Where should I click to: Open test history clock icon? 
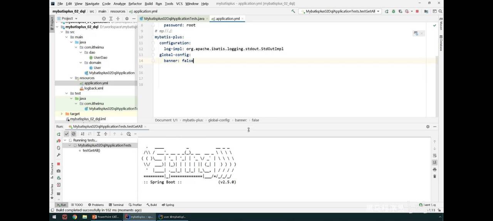(129, 134)
